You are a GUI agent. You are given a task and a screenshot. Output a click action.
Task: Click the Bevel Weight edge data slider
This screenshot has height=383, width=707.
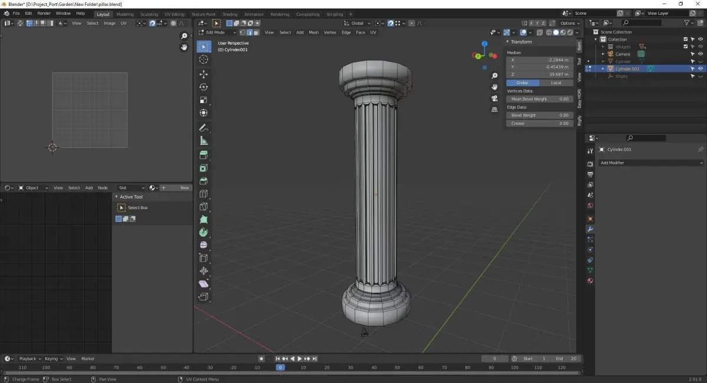539,115
